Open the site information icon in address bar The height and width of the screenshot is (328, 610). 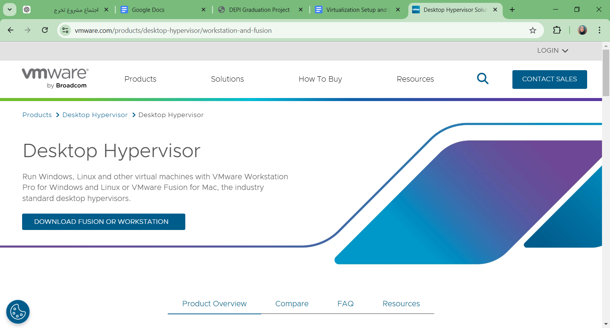point(66,30)
